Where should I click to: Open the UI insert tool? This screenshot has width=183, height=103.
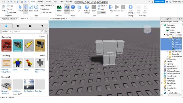pos(79,8)
